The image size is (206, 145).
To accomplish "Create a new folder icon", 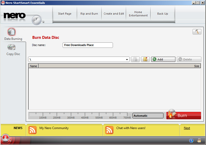I will [x=145, y=59].
